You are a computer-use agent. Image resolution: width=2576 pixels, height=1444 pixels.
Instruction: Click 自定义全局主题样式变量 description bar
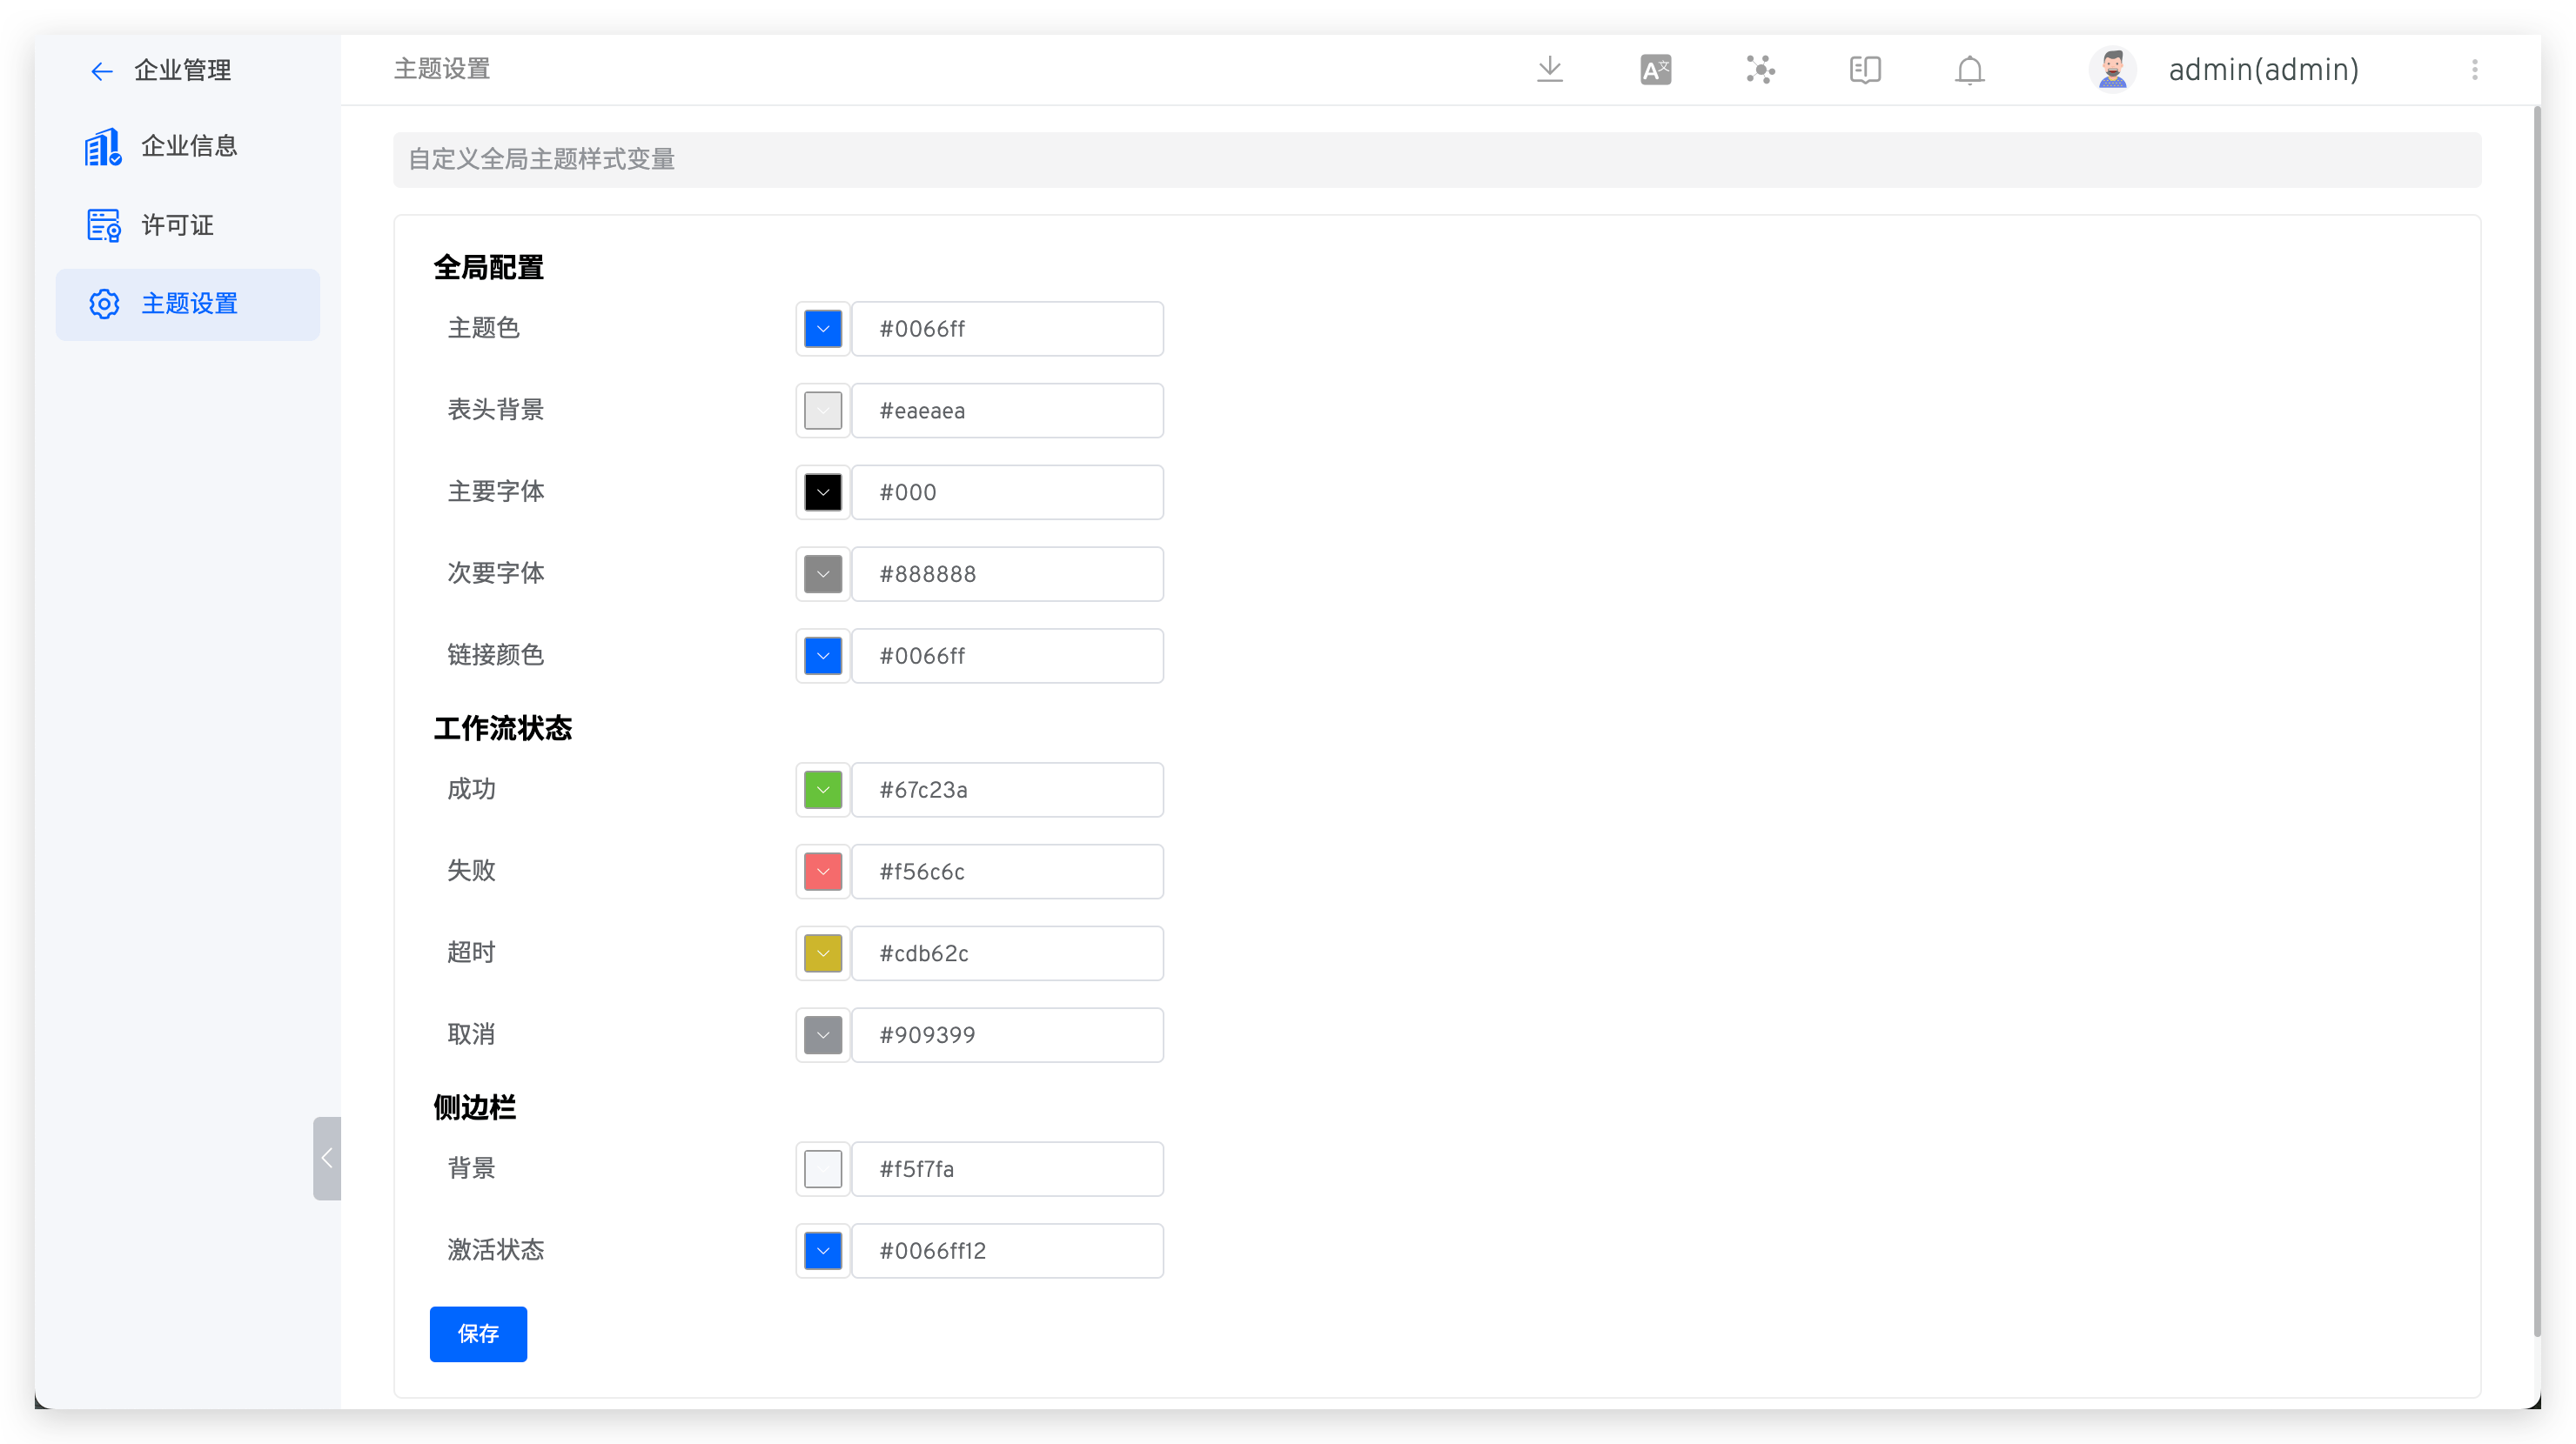[x=1436, y=160]
